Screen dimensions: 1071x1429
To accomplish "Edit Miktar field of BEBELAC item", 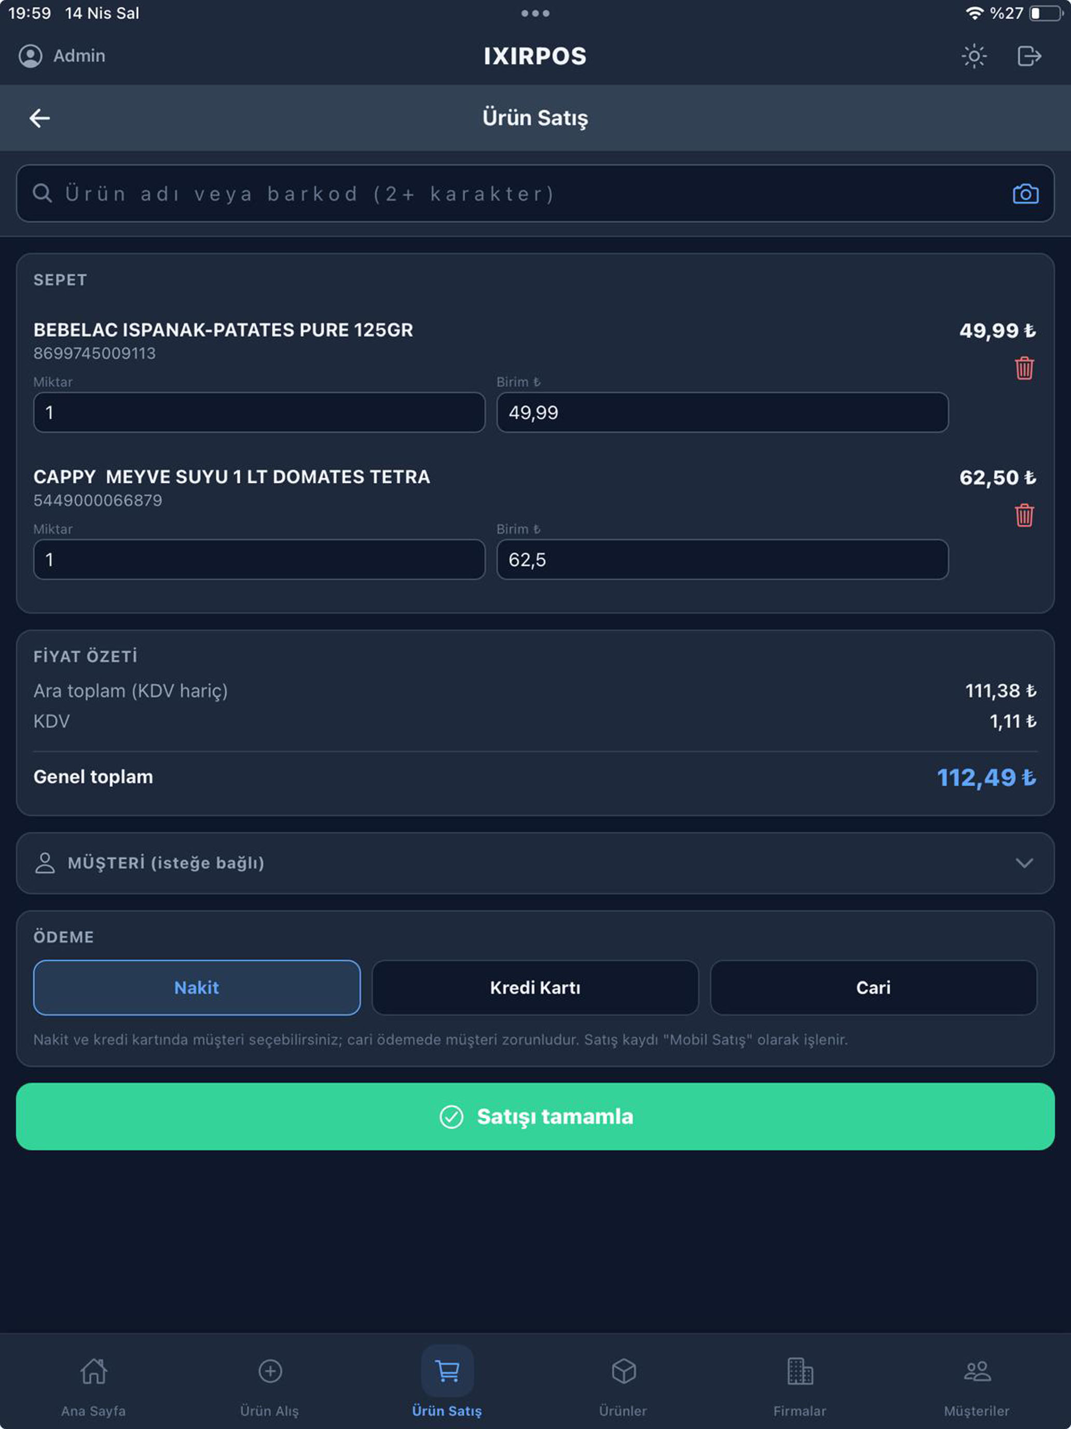I will pyautogui.click(x=259, y=412).
